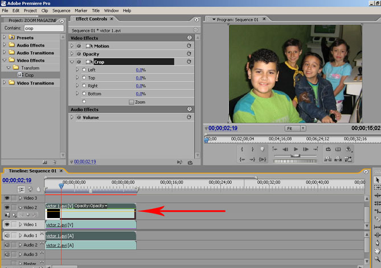Click the Step Back frame button
The image size is (381, 268).
[x=285, y=149]
